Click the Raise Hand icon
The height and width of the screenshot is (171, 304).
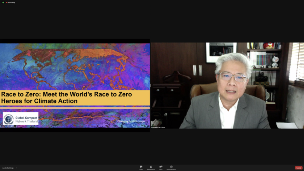click(x=151, y=167)
